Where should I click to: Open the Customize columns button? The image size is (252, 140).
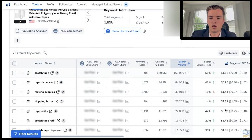pos(229,53)
